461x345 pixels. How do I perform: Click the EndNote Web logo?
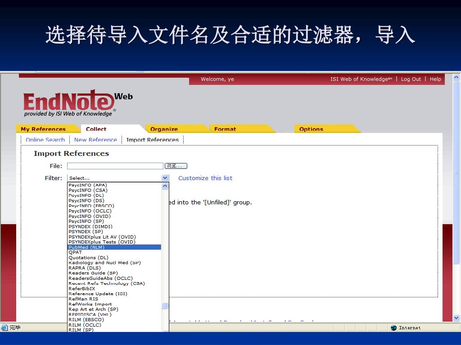(78, 103)
